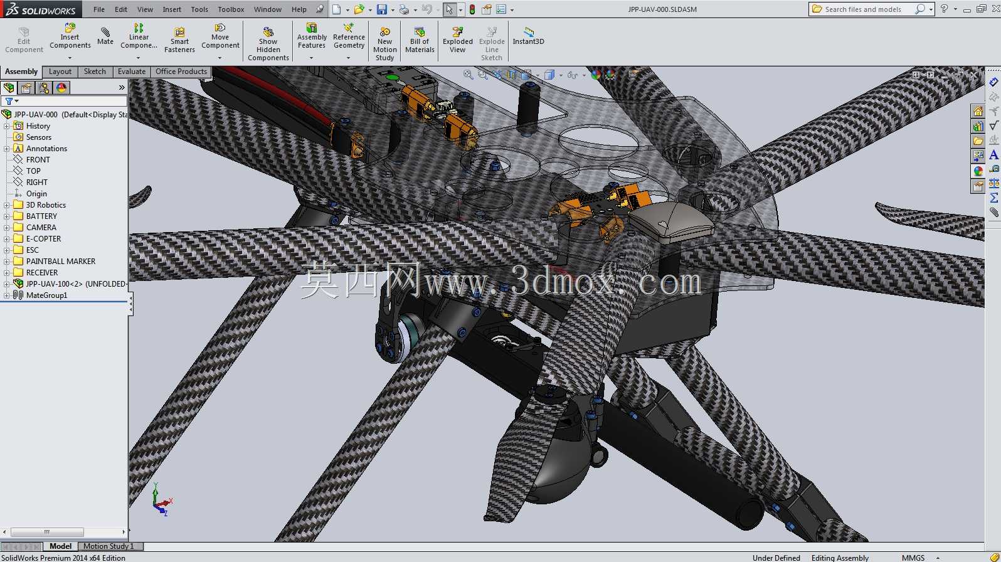
Task: Open Linear Component Pattern tool
Action: (x=139, y=36)
